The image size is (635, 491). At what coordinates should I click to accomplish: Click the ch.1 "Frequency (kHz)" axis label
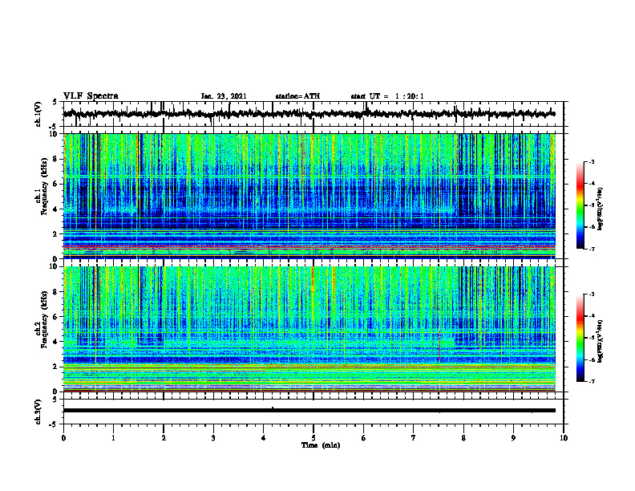(x=44, y=186)
